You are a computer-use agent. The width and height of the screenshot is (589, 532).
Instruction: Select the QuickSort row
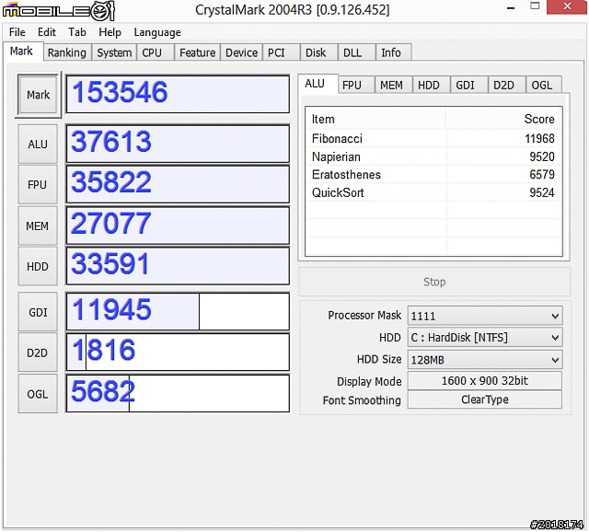[433, 192]
